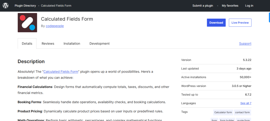270x121 pixels.
Task: Follow the Calculated Fields Form description link
Action: coord(61,71)
